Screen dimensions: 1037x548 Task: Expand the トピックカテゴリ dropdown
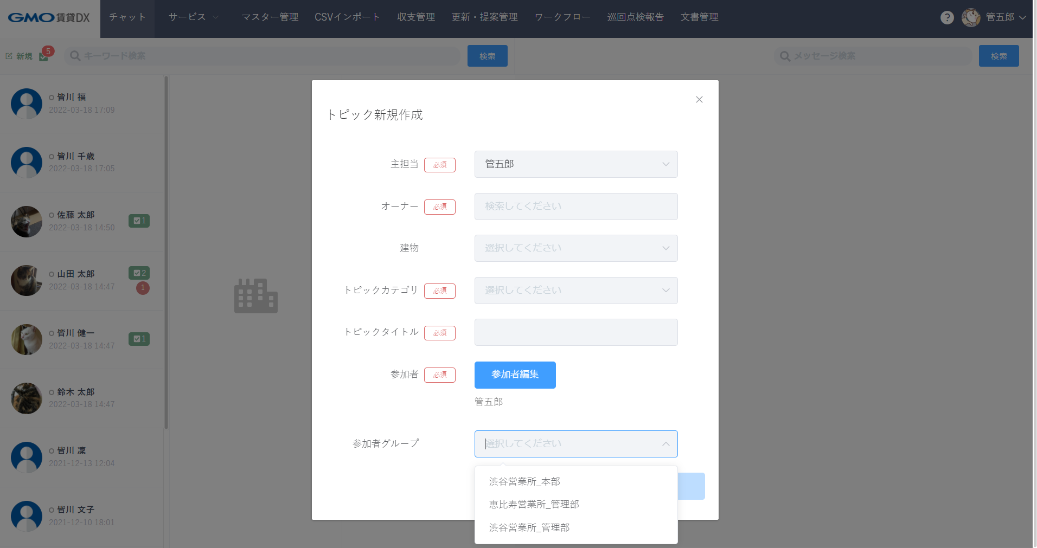point(575,291)
